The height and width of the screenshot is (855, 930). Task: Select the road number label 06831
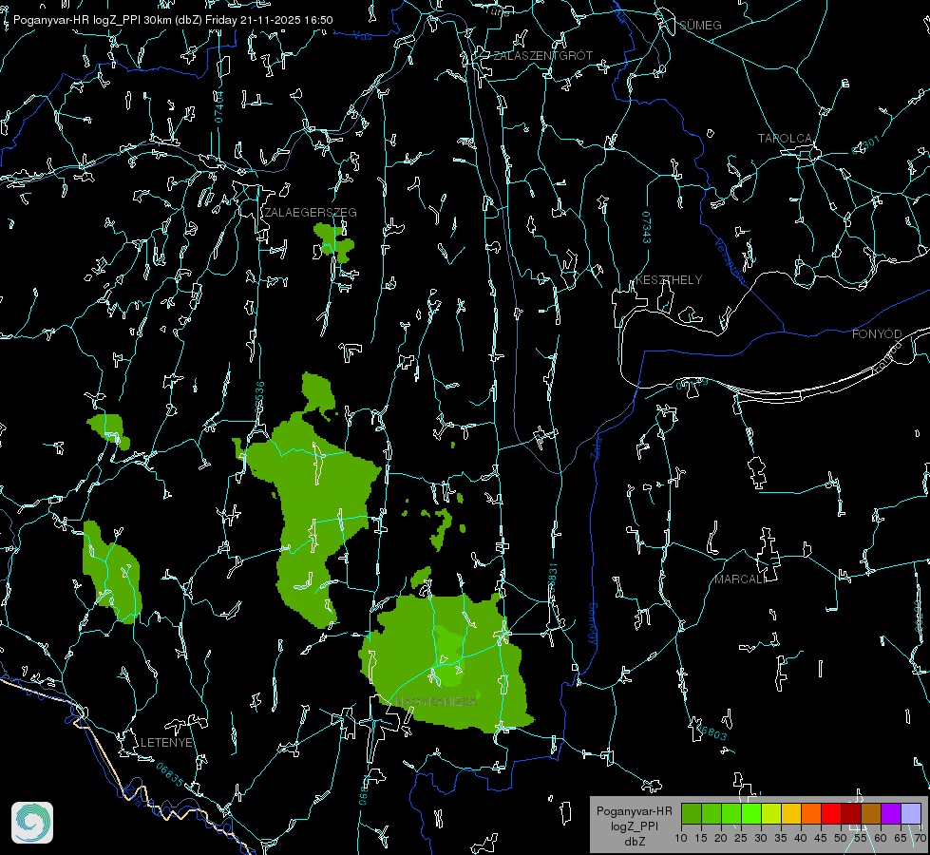[x=552, y=579]
